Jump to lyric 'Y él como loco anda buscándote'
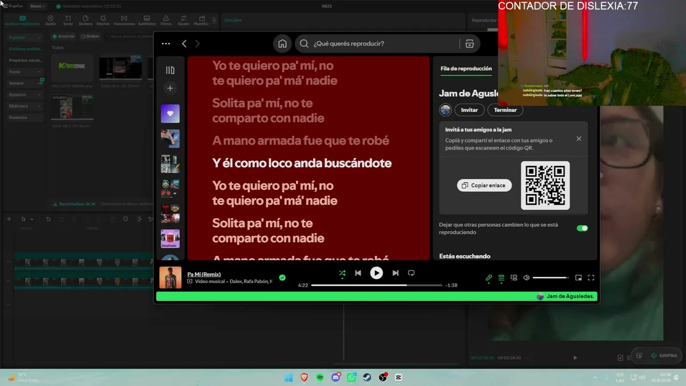 coord(302,163)
